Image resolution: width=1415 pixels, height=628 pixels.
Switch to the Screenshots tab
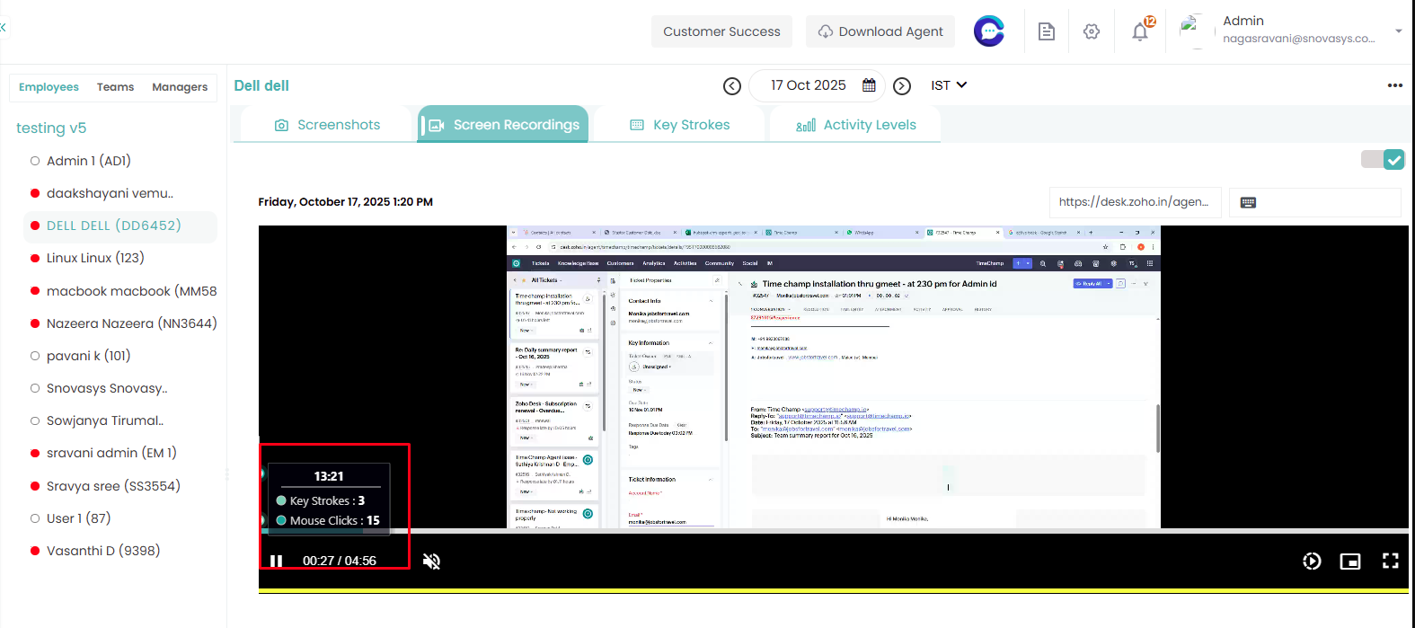(x=327, y=125)
